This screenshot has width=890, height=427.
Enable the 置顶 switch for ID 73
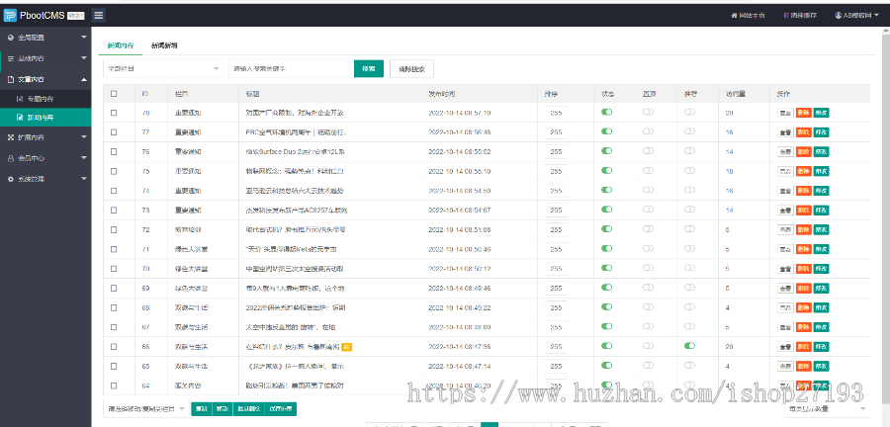[x=648, y=210]
